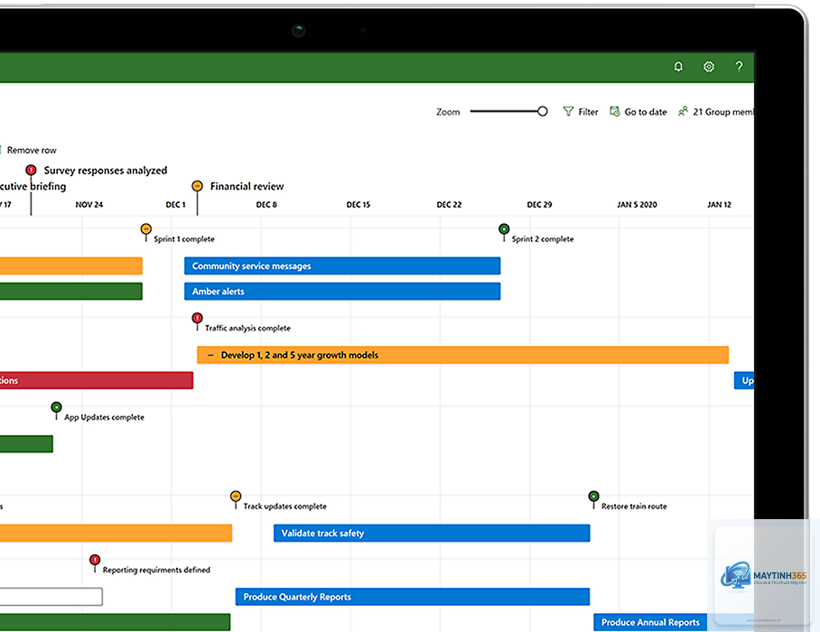The image size is (820, 632).
Task: Click Survey responses analyzed label text
Action: [x=106, y=171]
